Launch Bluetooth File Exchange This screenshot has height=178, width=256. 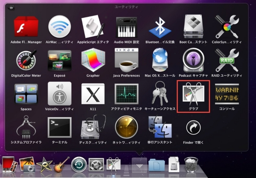pos(160,27)
